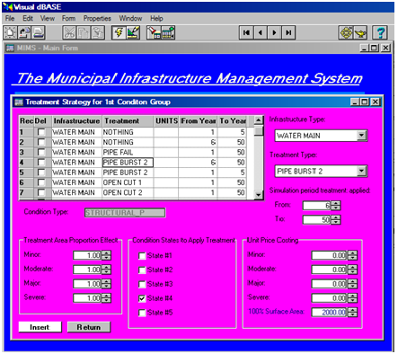This screenshot has height=354, width=398.
Task: Click the Expert lamp toolbar icon
Action: (x=360, y=32)
